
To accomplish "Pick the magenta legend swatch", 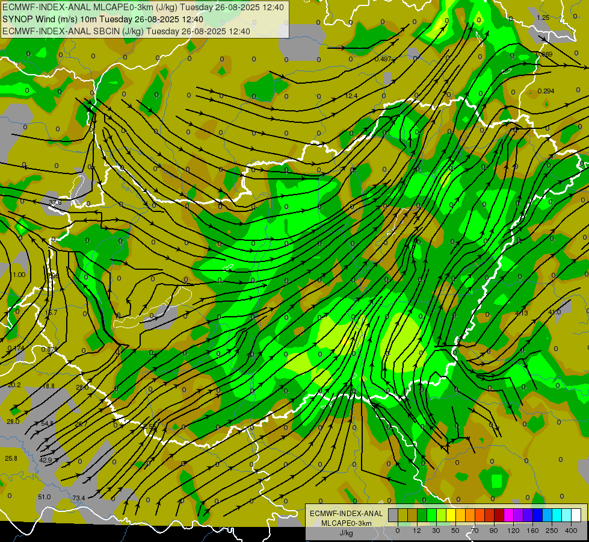I will 508,515.
